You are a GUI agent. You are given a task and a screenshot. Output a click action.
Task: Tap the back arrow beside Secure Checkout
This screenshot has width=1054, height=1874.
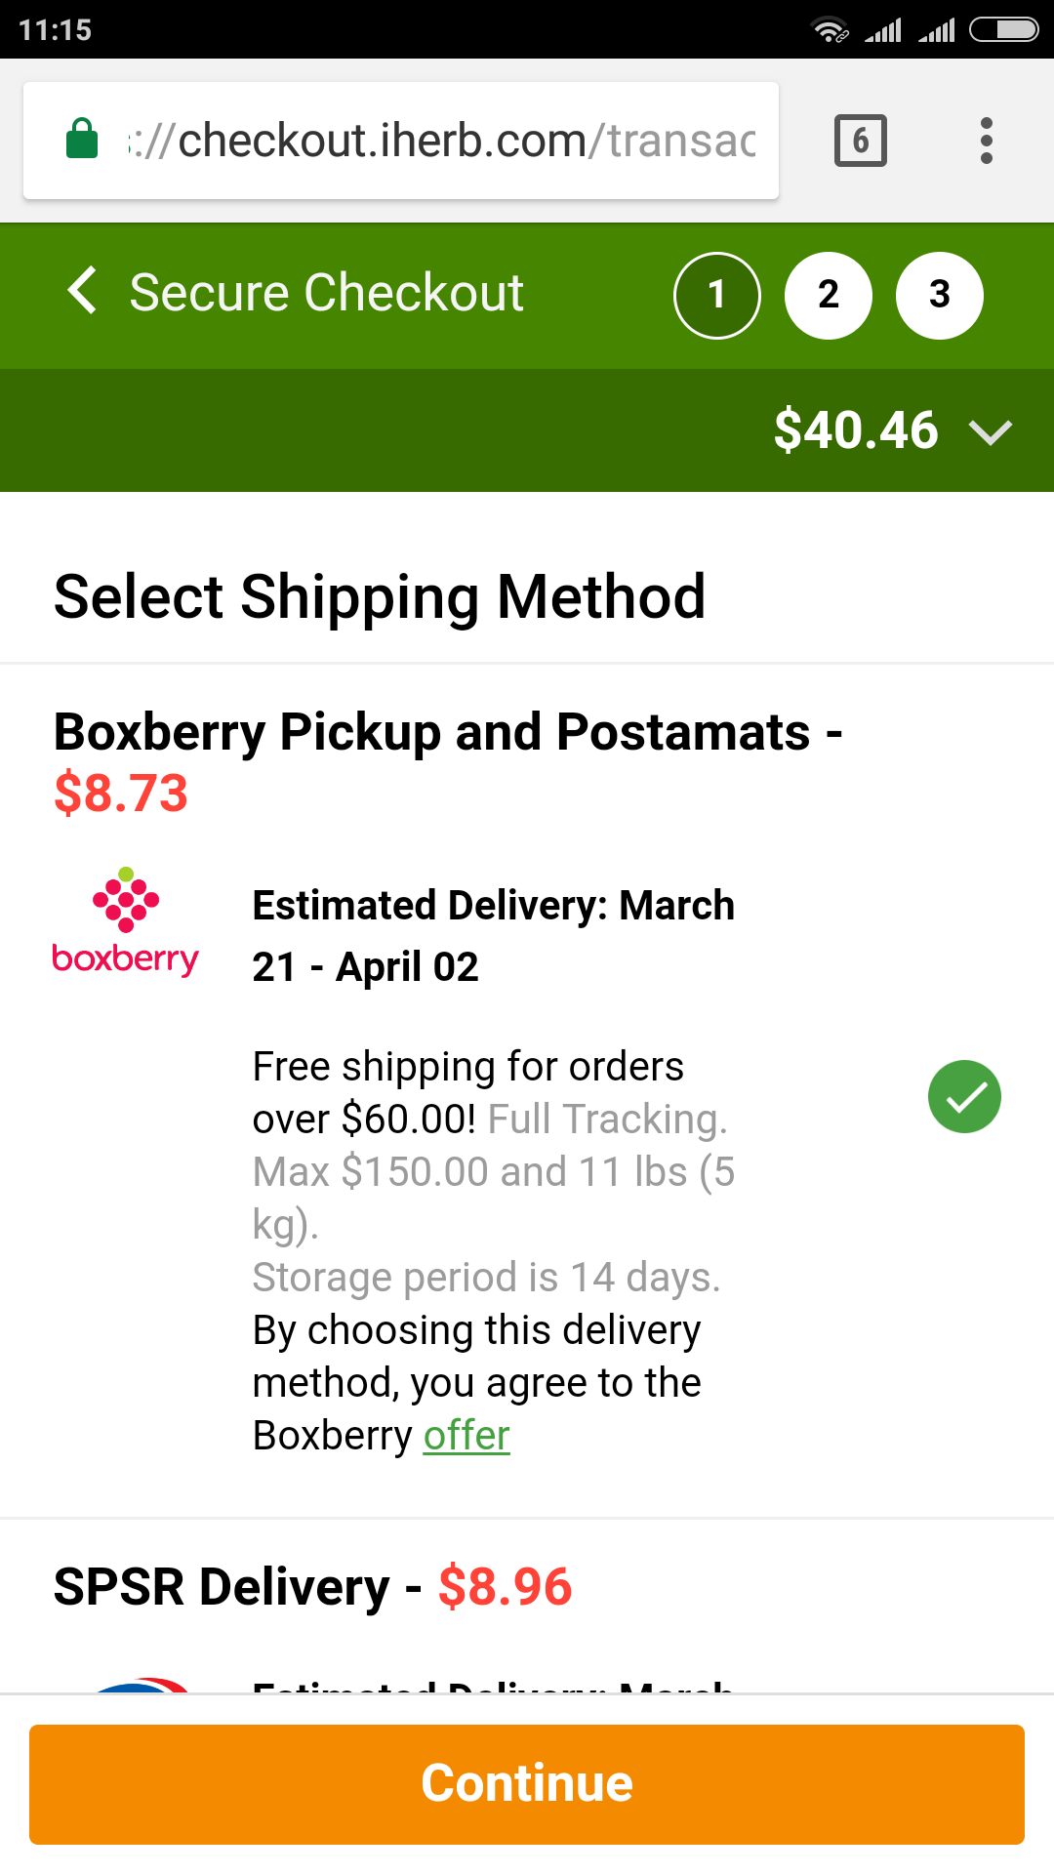click(83, 292)
